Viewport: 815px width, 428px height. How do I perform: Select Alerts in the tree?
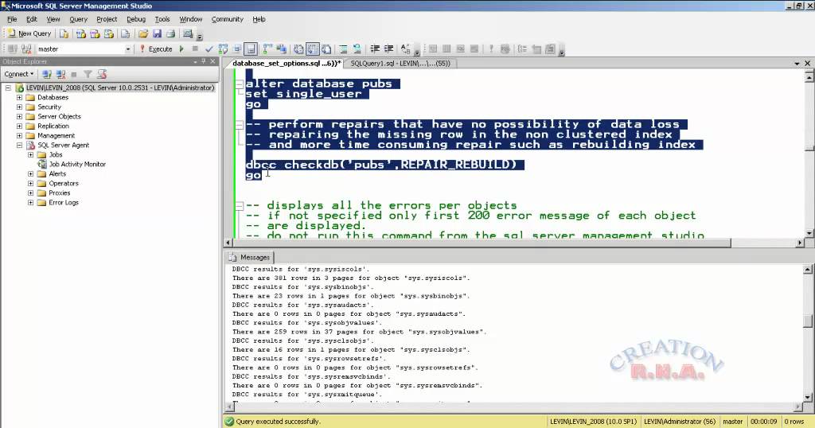[57, 174]
